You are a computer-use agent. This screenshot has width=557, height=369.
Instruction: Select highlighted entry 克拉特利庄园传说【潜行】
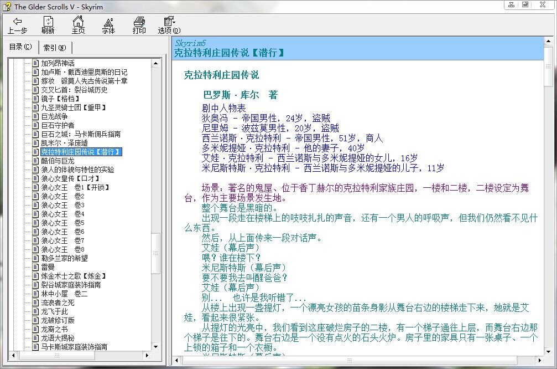tap(81, 152)
